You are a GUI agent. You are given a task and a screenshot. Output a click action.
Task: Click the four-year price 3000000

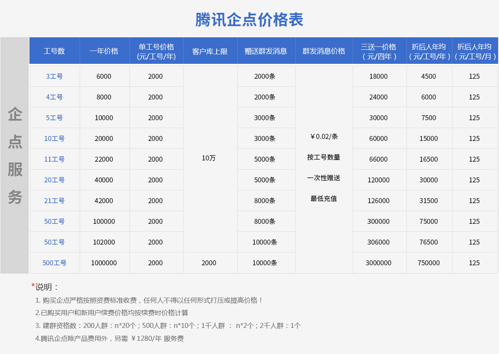378,263
